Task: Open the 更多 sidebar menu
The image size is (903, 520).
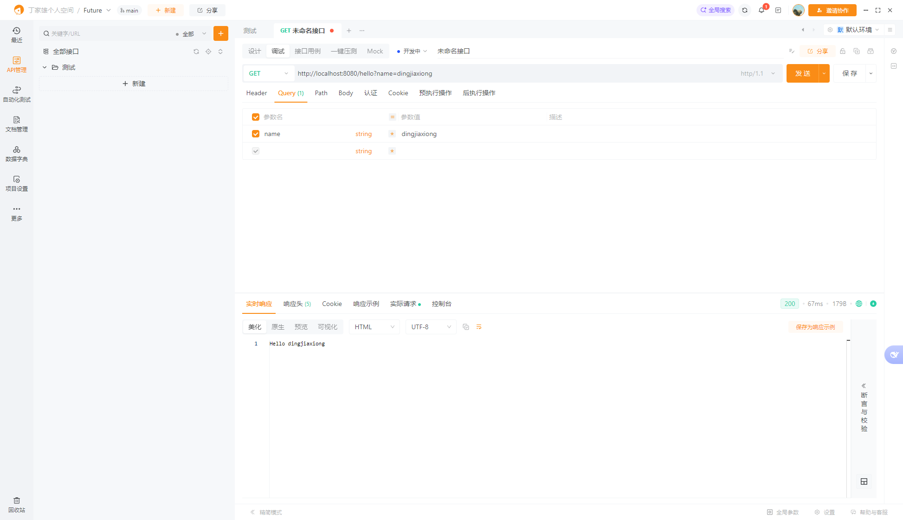Action: 16,213
